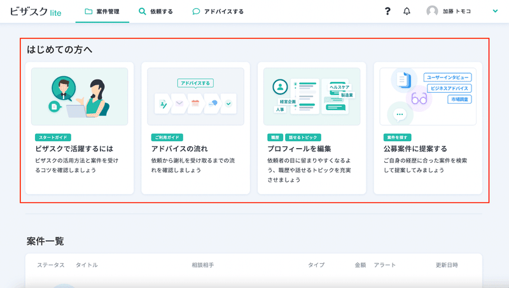Image resolution: width=509 pixels, height=288 pixels.
Task: Open the 公募案件に提案する title link
Action: 415,149
